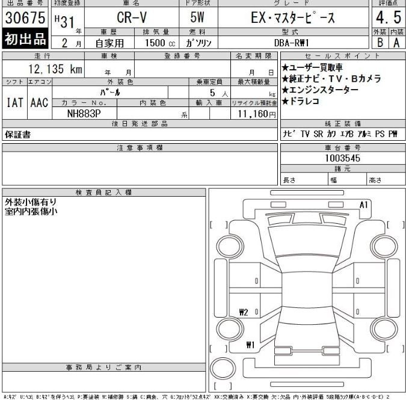Select the first registration month 2 月

pyautogui.click(x=72, y=43)
